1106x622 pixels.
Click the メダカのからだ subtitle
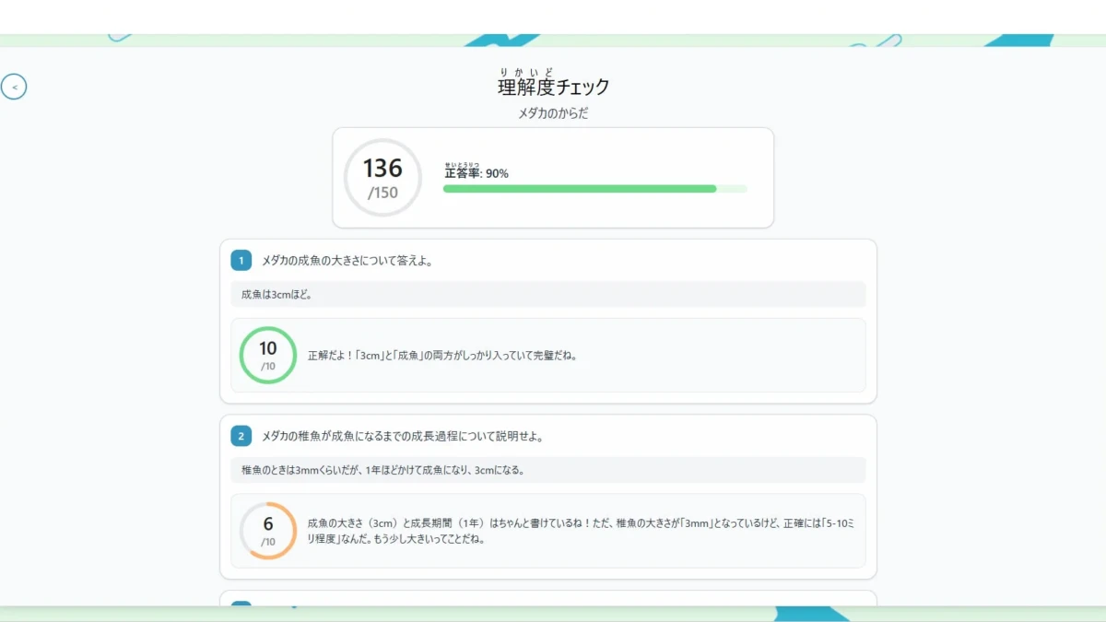click(x=553, y=113)
